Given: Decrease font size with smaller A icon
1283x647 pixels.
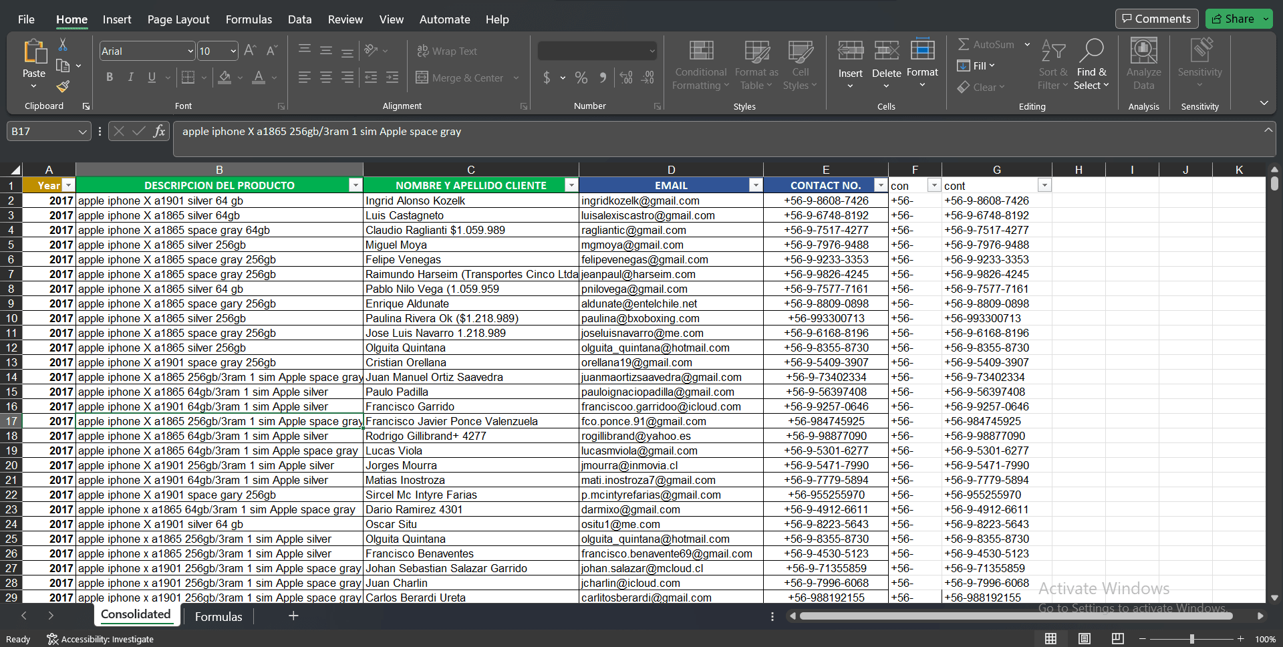Looking at the screenshot, I should click(271, 51).
